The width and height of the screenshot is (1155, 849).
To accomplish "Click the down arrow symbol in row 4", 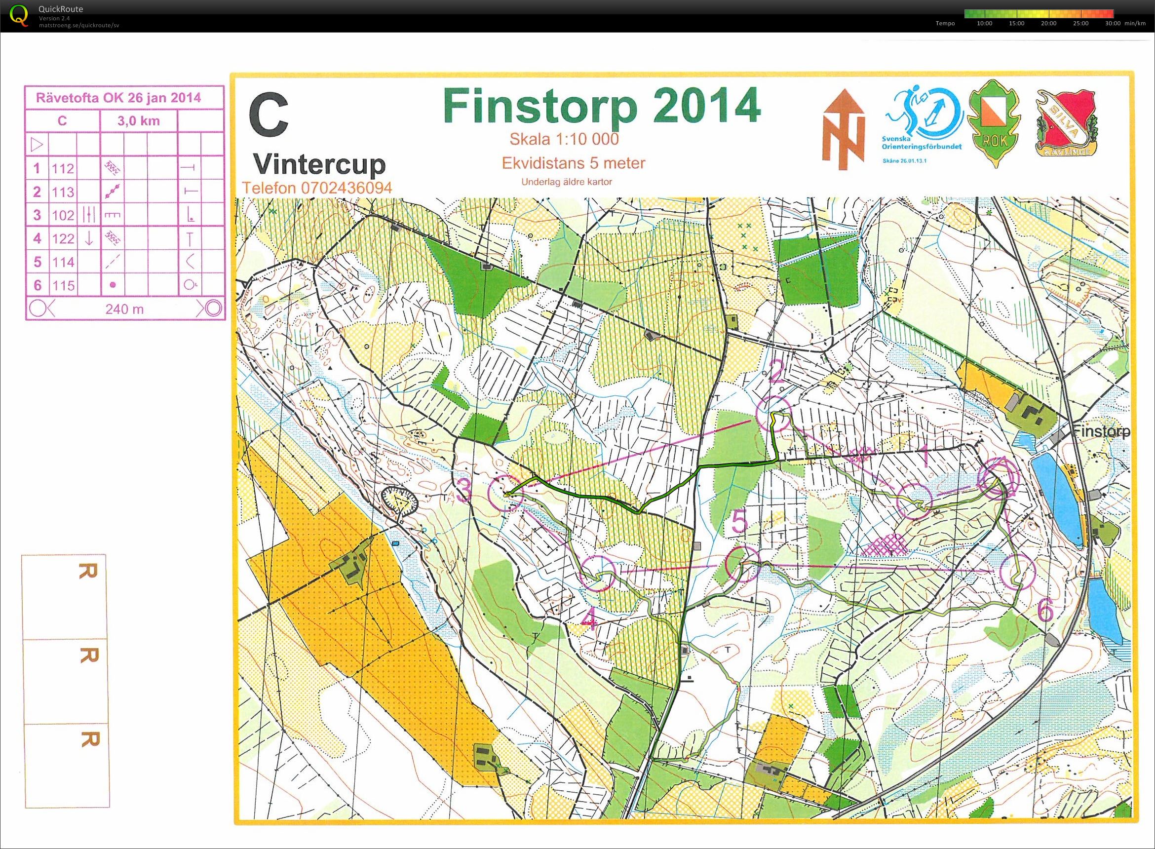I will (x=88, y=238).
